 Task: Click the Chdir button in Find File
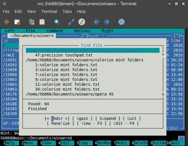[x=57, y=118]
